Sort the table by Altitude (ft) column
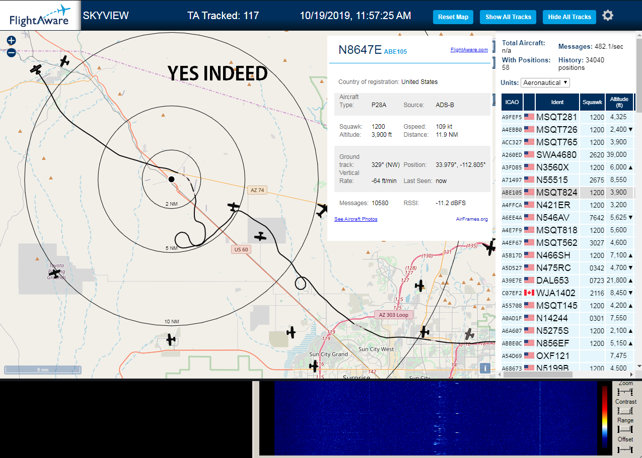Image resolution: width=642 pixels, height=458 pixels. click(x=619, y=102)
